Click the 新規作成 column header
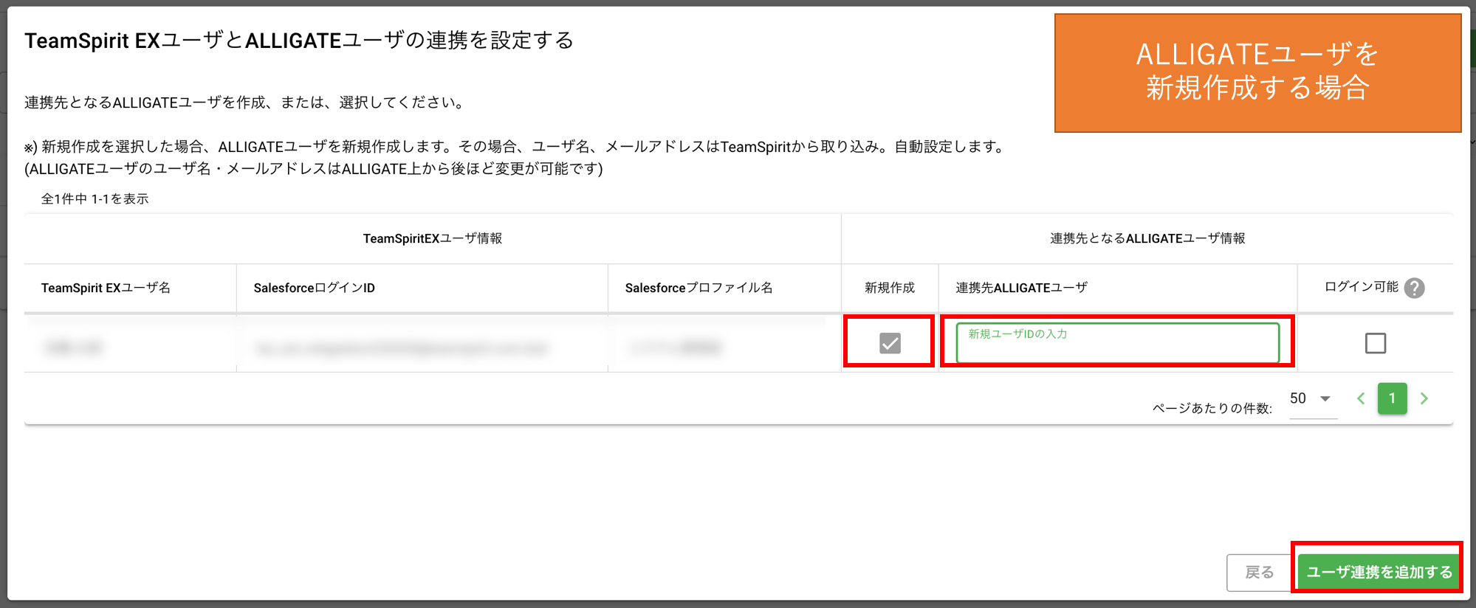 890,288
